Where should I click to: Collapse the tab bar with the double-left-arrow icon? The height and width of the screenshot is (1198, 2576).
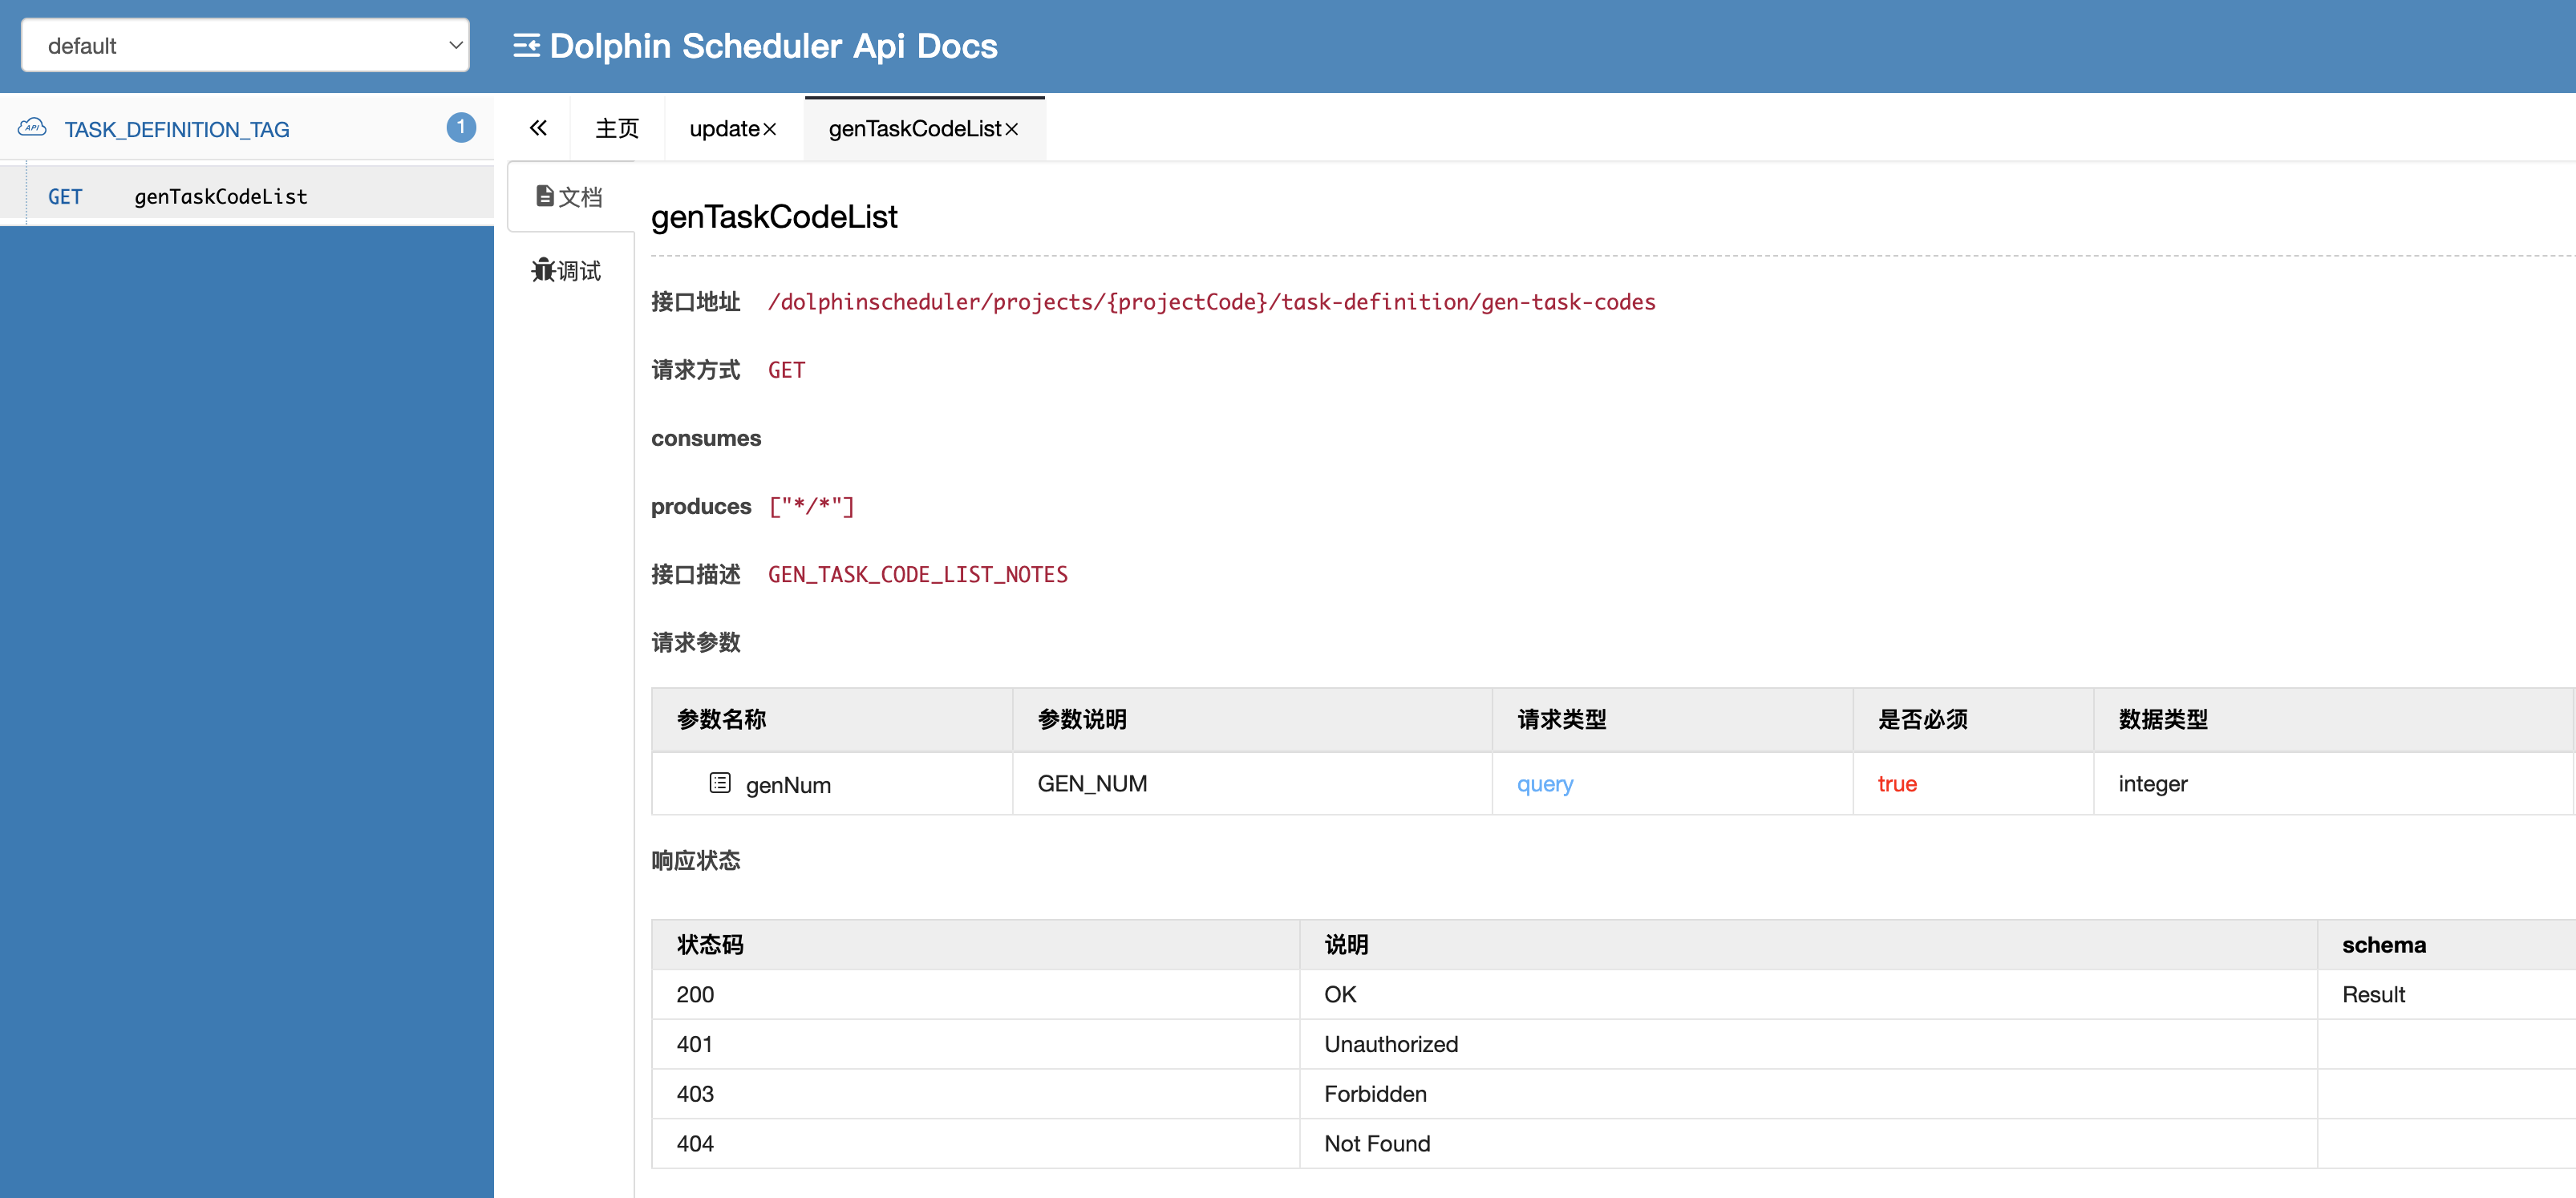click(538, 128)
